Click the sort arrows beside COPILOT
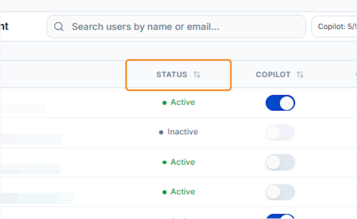Viewport: 357px width, 219px height. click(x=300, y=74)
